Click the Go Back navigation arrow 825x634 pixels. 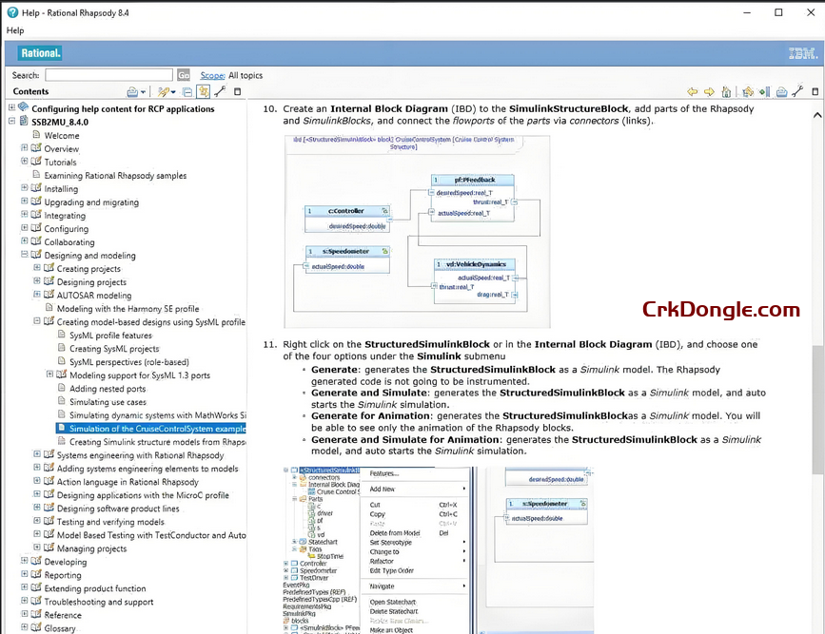coord(692,91)
